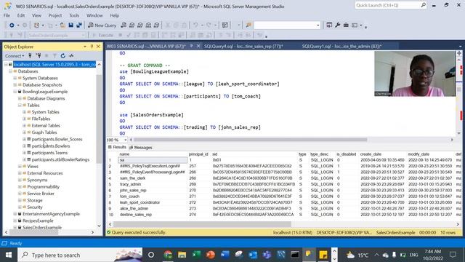Click the Solution Explorer toolbar icon
This screenshot has height=262, width=465.
point(329,25)
